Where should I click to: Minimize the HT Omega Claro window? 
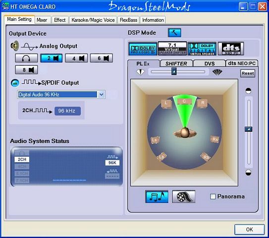[x=243, y=7]
